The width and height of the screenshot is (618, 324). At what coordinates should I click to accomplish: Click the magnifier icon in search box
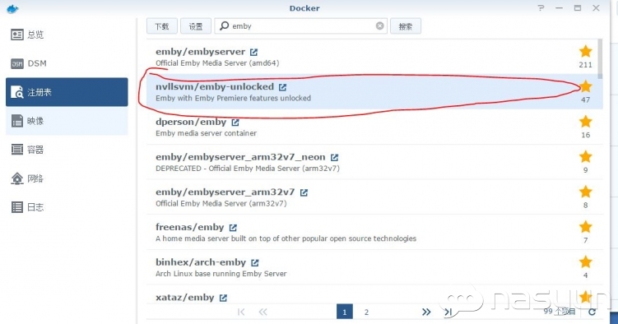(x=225, y=26)
